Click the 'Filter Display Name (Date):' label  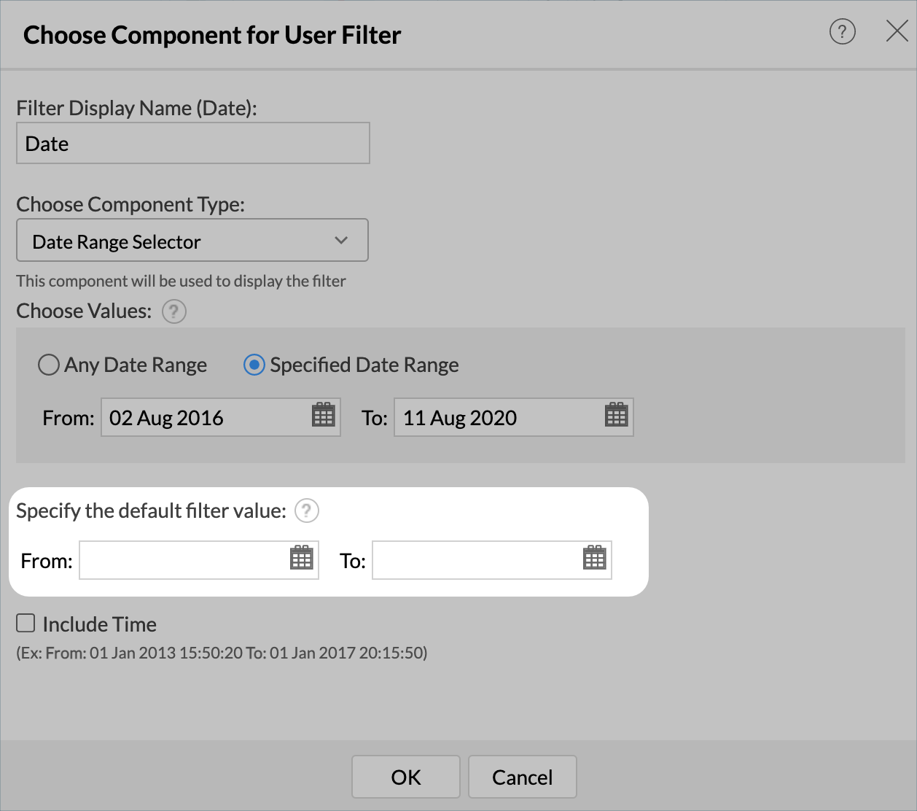pyautogui.click(x=137, y=108)
